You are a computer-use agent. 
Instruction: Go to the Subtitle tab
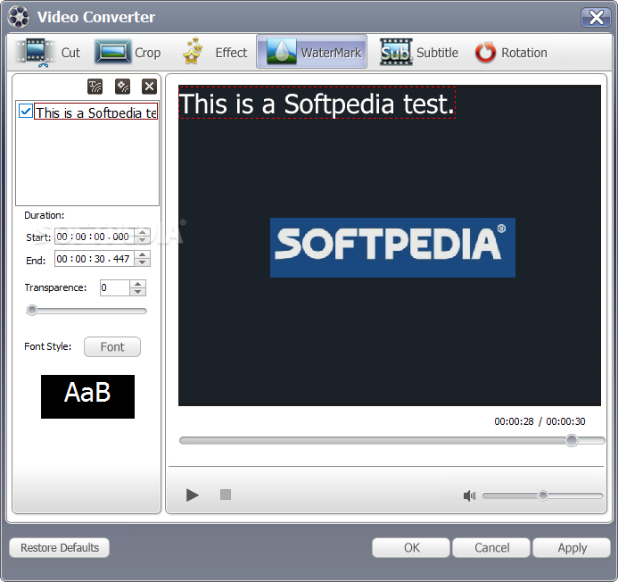418,53
